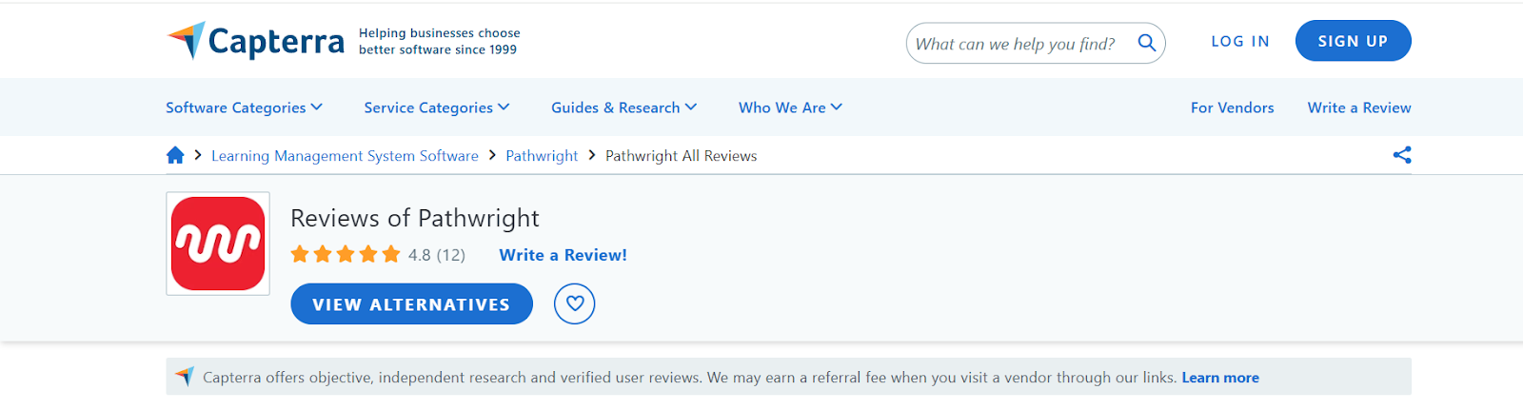The image size is (1523, 410).
Task: Open the Pathwright logo thumbnail
Action: pos(218,244)
